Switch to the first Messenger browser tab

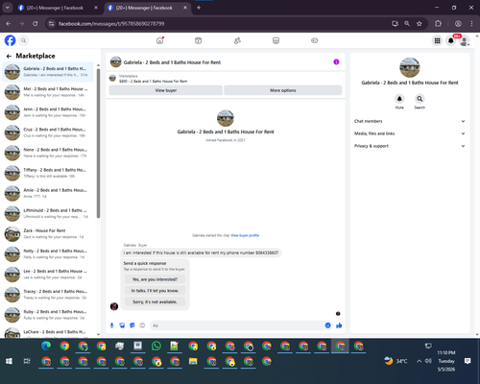[58, 8]
